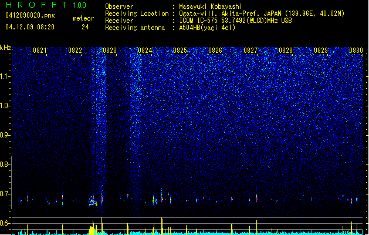Click the 0829 time marker
The image size is (369, 235).
coord(321,51)
